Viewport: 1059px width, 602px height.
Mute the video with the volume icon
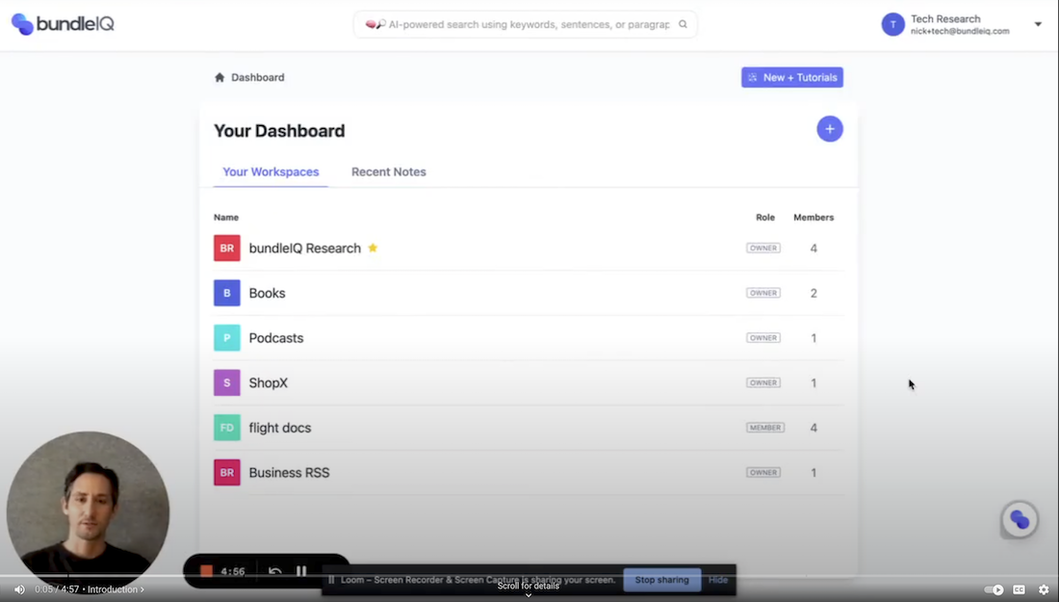pyautogui.click(x=19, y=589)
